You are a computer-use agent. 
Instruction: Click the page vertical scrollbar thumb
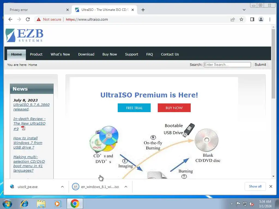[x=273, y=63]
